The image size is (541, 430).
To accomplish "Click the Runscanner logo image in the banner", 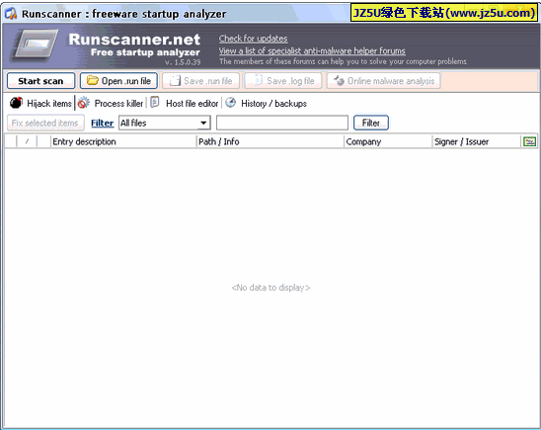I will pos(36,44).
